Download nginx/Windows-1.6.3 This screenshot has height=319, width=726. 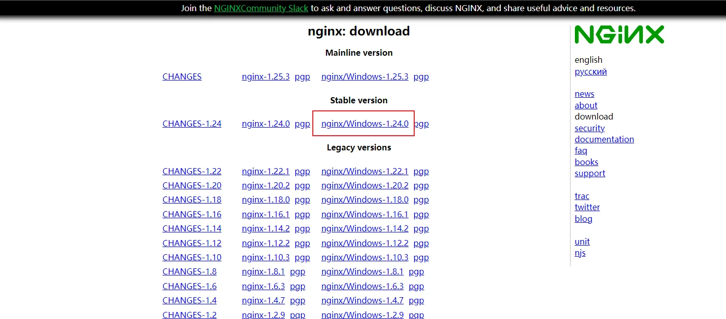click(x=362, y=286)
